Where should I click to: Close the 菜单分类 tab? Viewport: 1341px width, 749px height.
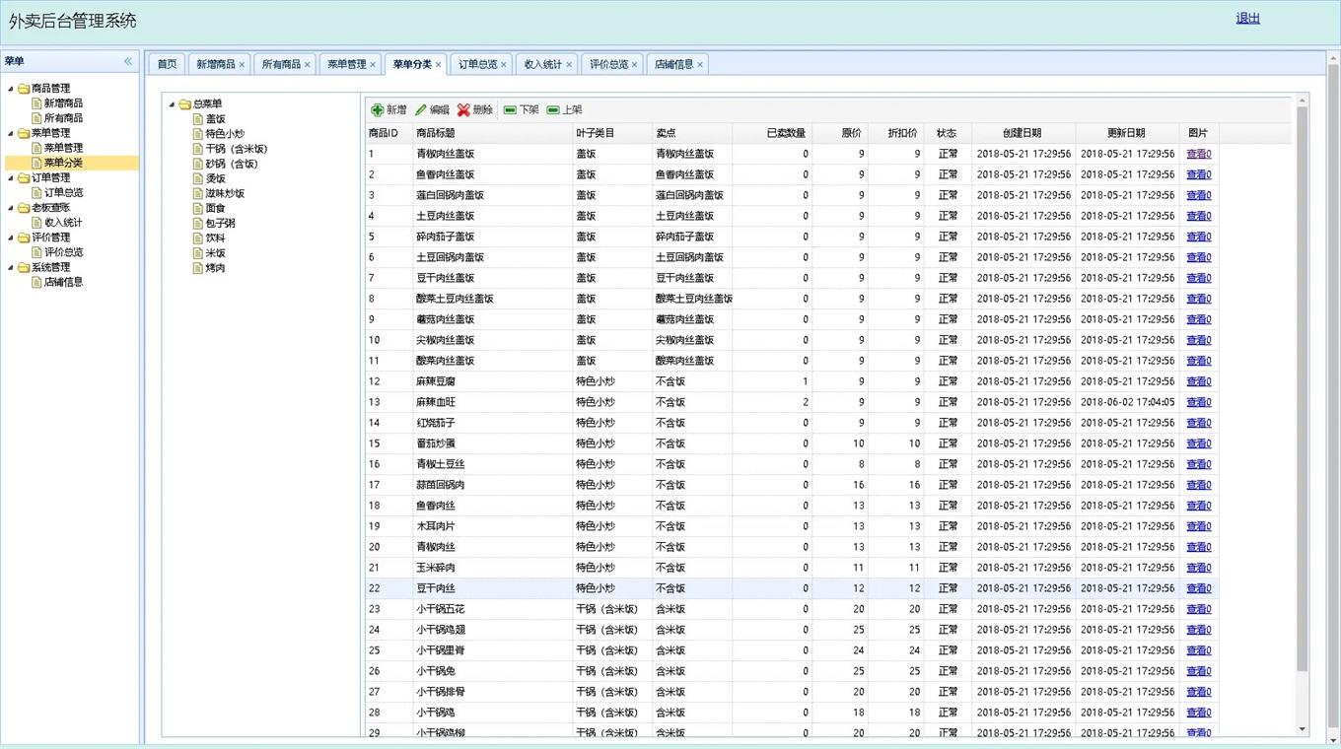[x=438, y=65]
